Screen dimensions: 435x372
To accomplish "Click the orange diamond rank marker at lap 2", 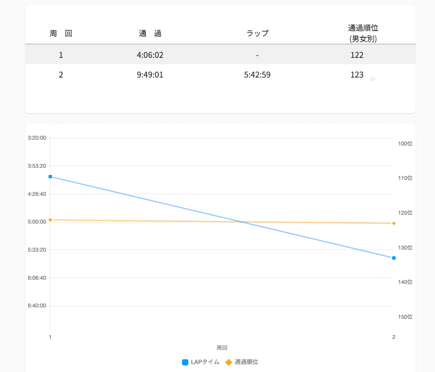I will (394, 223).
